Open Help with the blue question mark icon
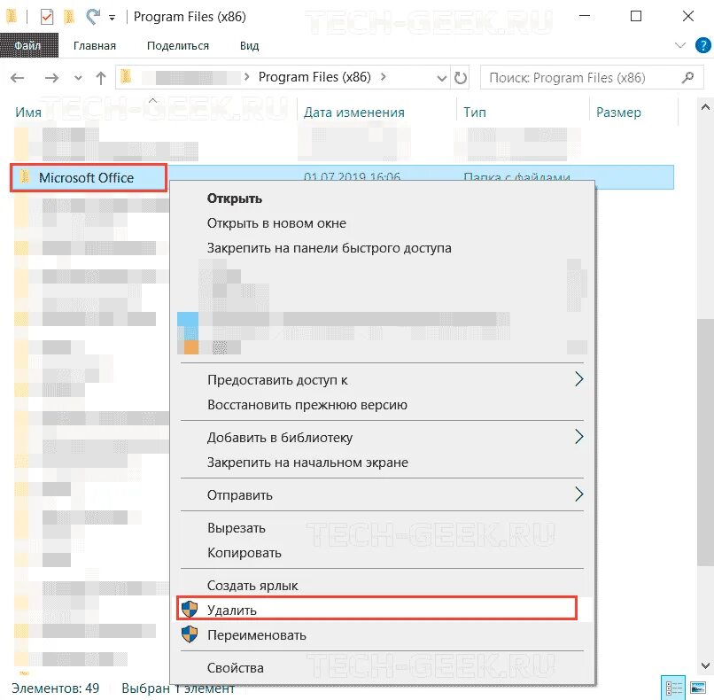This screenshot has width=714, height=700. [x=702, y=45]
